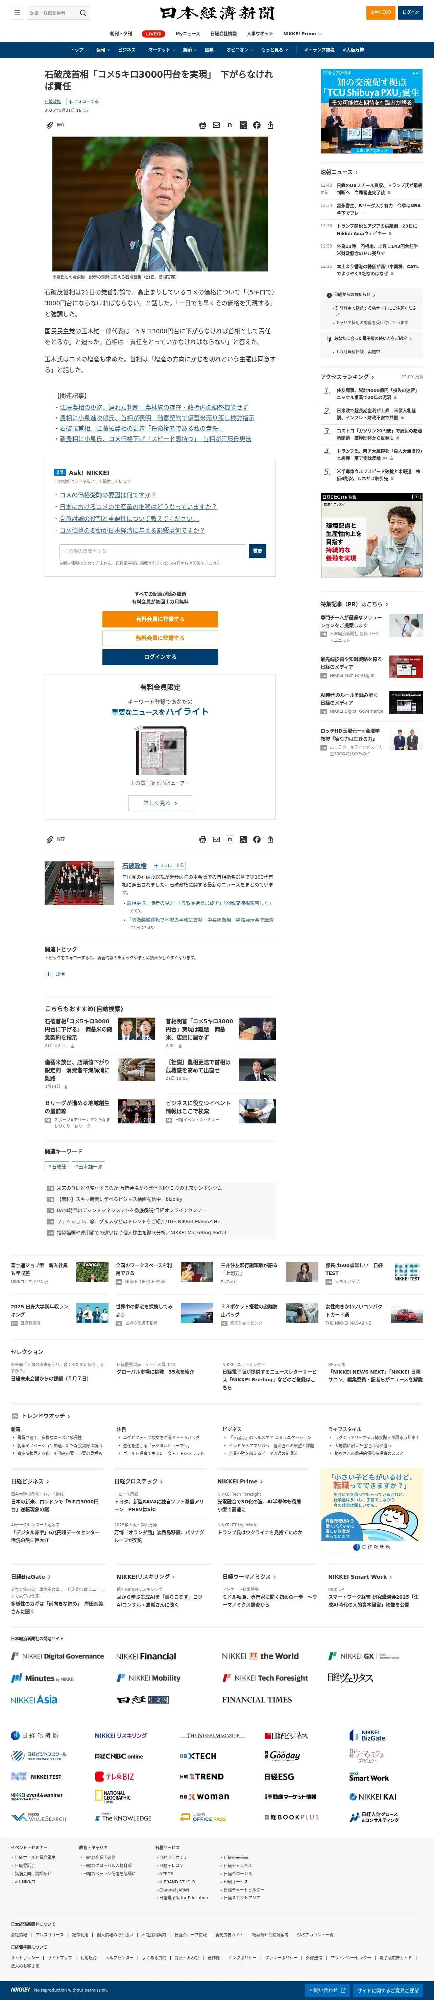This screenshot has height=2000, width=434.
Task: Open the cabinet group photo thumbnail
Action: pyautogui.click(x=79, y=883)
